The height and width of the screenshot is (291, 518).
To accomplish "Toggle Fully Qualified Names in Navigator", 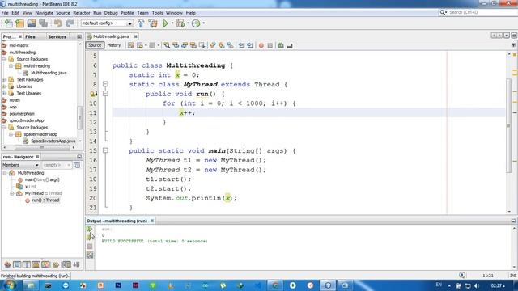I will 56,264.
